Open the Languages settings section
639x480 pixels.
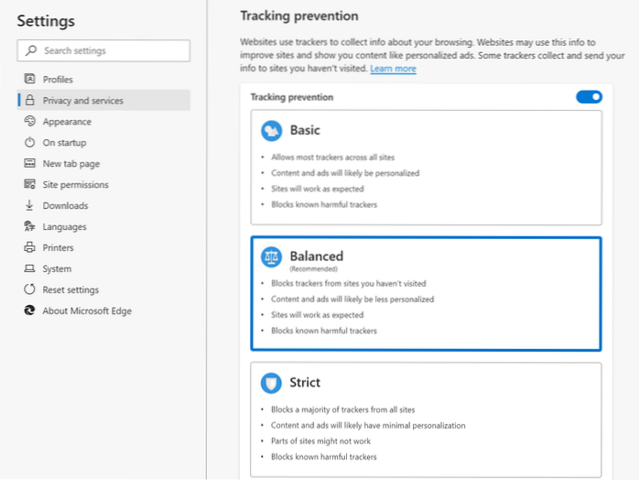[x=64, y=227]
